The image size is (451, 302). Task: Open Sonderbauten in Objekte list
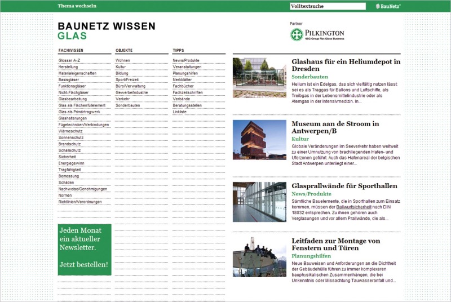click(128, 105)
